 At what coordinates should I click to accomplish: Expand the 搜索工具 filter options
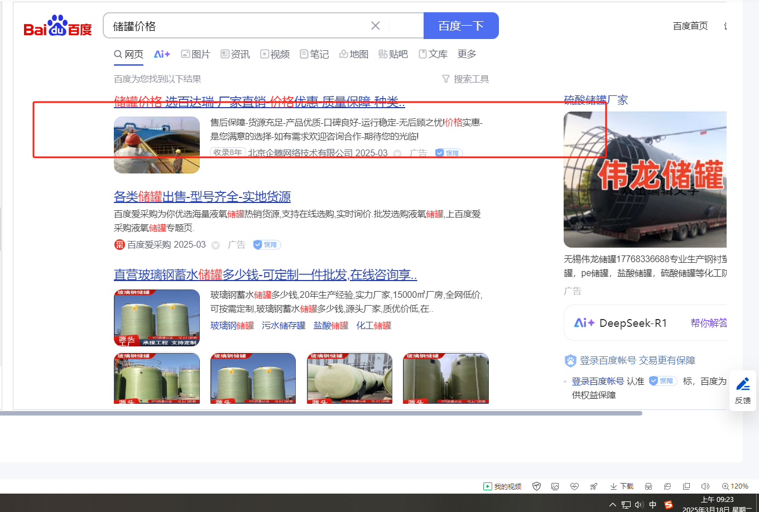click(465, 79)
